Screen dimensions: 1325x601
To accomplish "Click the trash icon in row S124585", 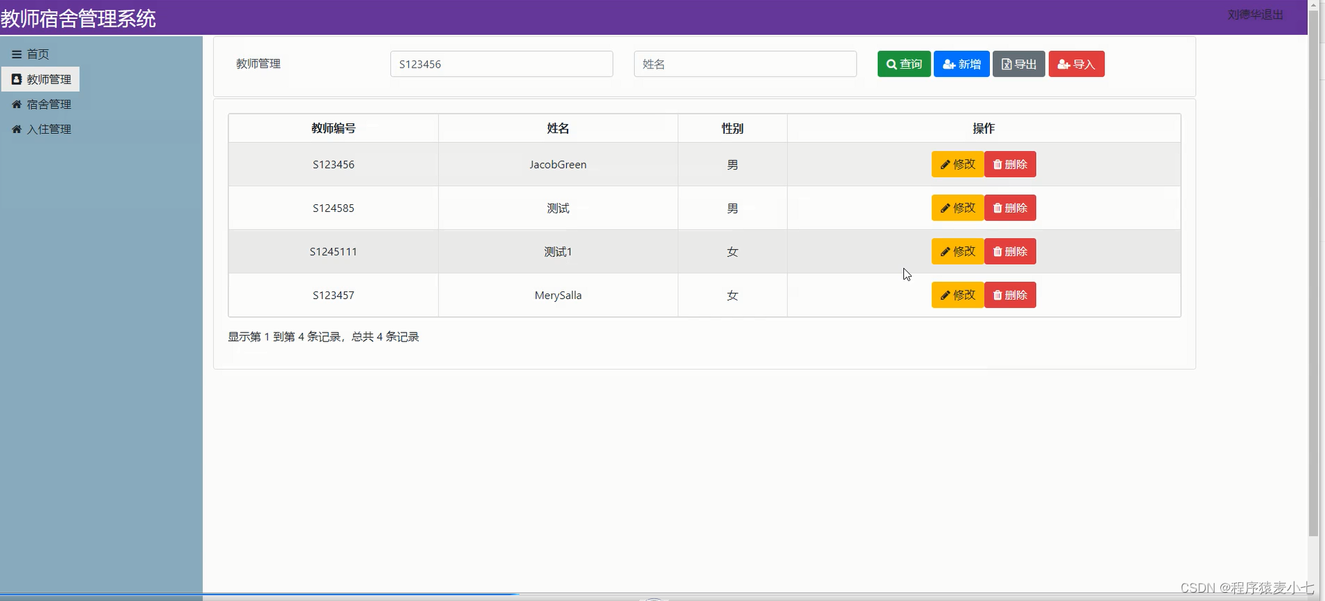I will tap(998, 208).
